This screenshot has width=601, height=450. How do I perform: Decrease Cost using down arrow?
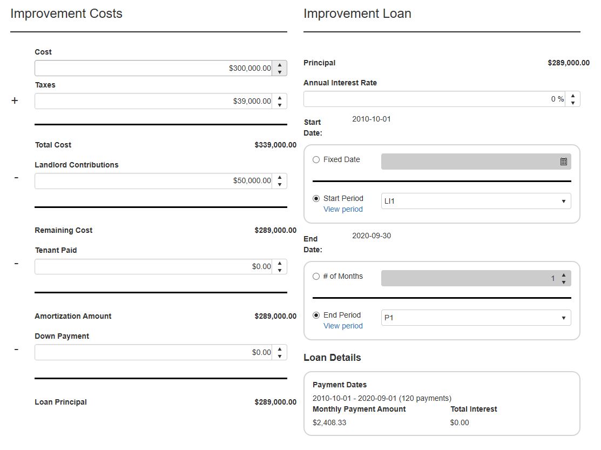[x=280, y=72]
